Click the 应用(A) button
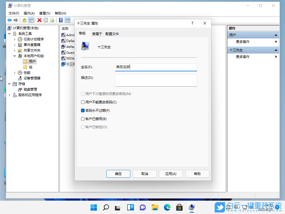Screen dimensions: 285x214 [171, 174]
